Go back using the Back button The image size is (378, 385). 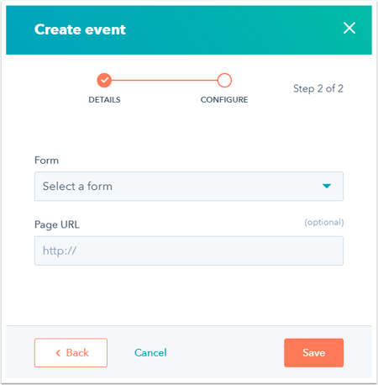coord(71,353)
